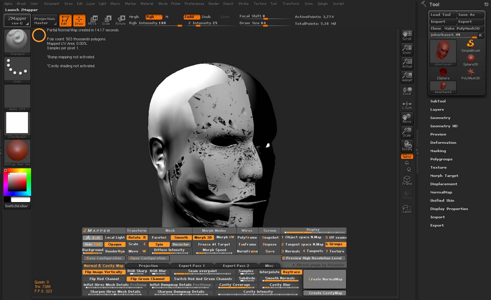Toggle the Zadd button
Viewport: 491px width, 300px height.
[192, 17]
